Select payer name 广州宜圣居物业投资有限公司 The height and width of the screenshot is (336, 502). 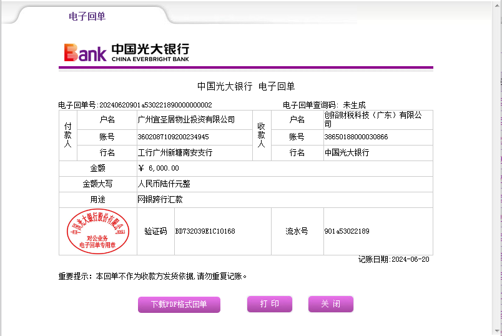click(186, 120)
